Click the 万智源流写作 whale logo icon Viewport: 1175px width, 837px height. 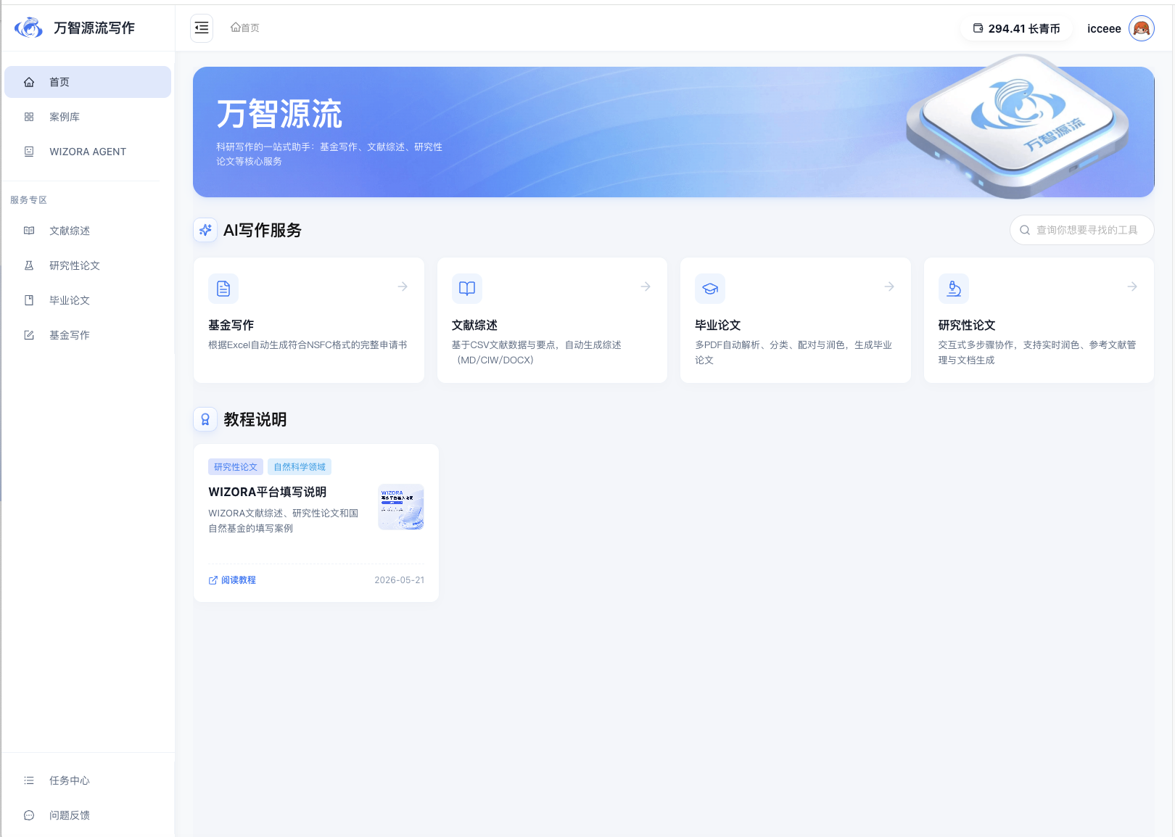click(29, 28)
